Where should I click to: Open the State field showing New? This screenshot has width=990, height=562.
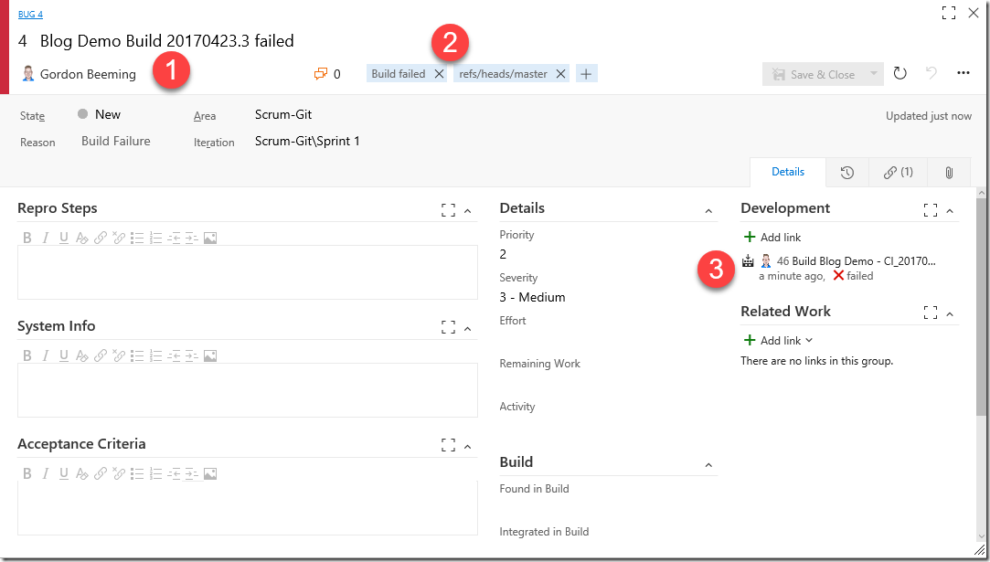[108, 114]
